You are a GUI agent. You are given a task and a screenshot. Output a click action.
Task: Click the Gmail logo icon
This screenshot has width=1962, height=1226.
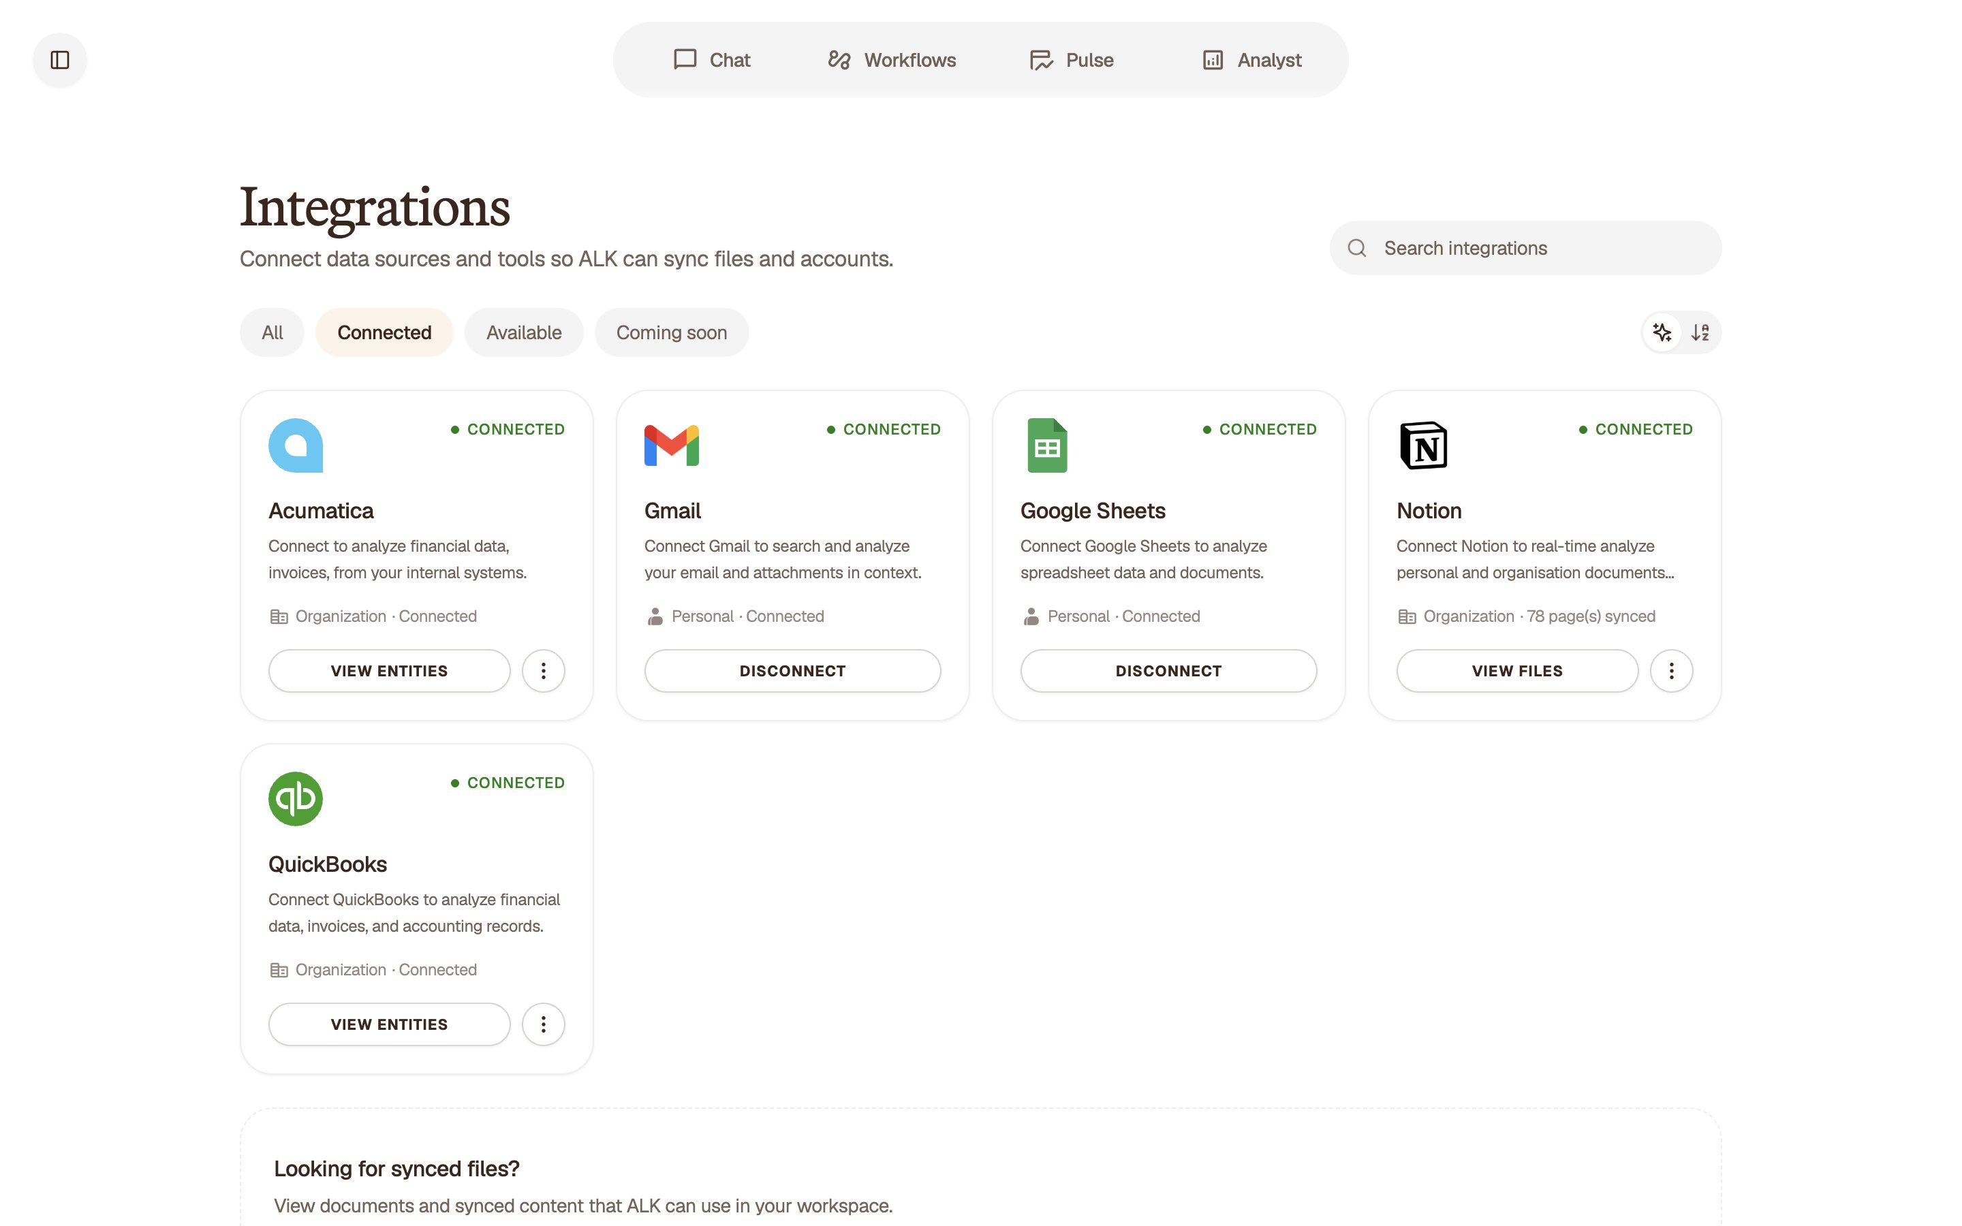coord(671,445)
